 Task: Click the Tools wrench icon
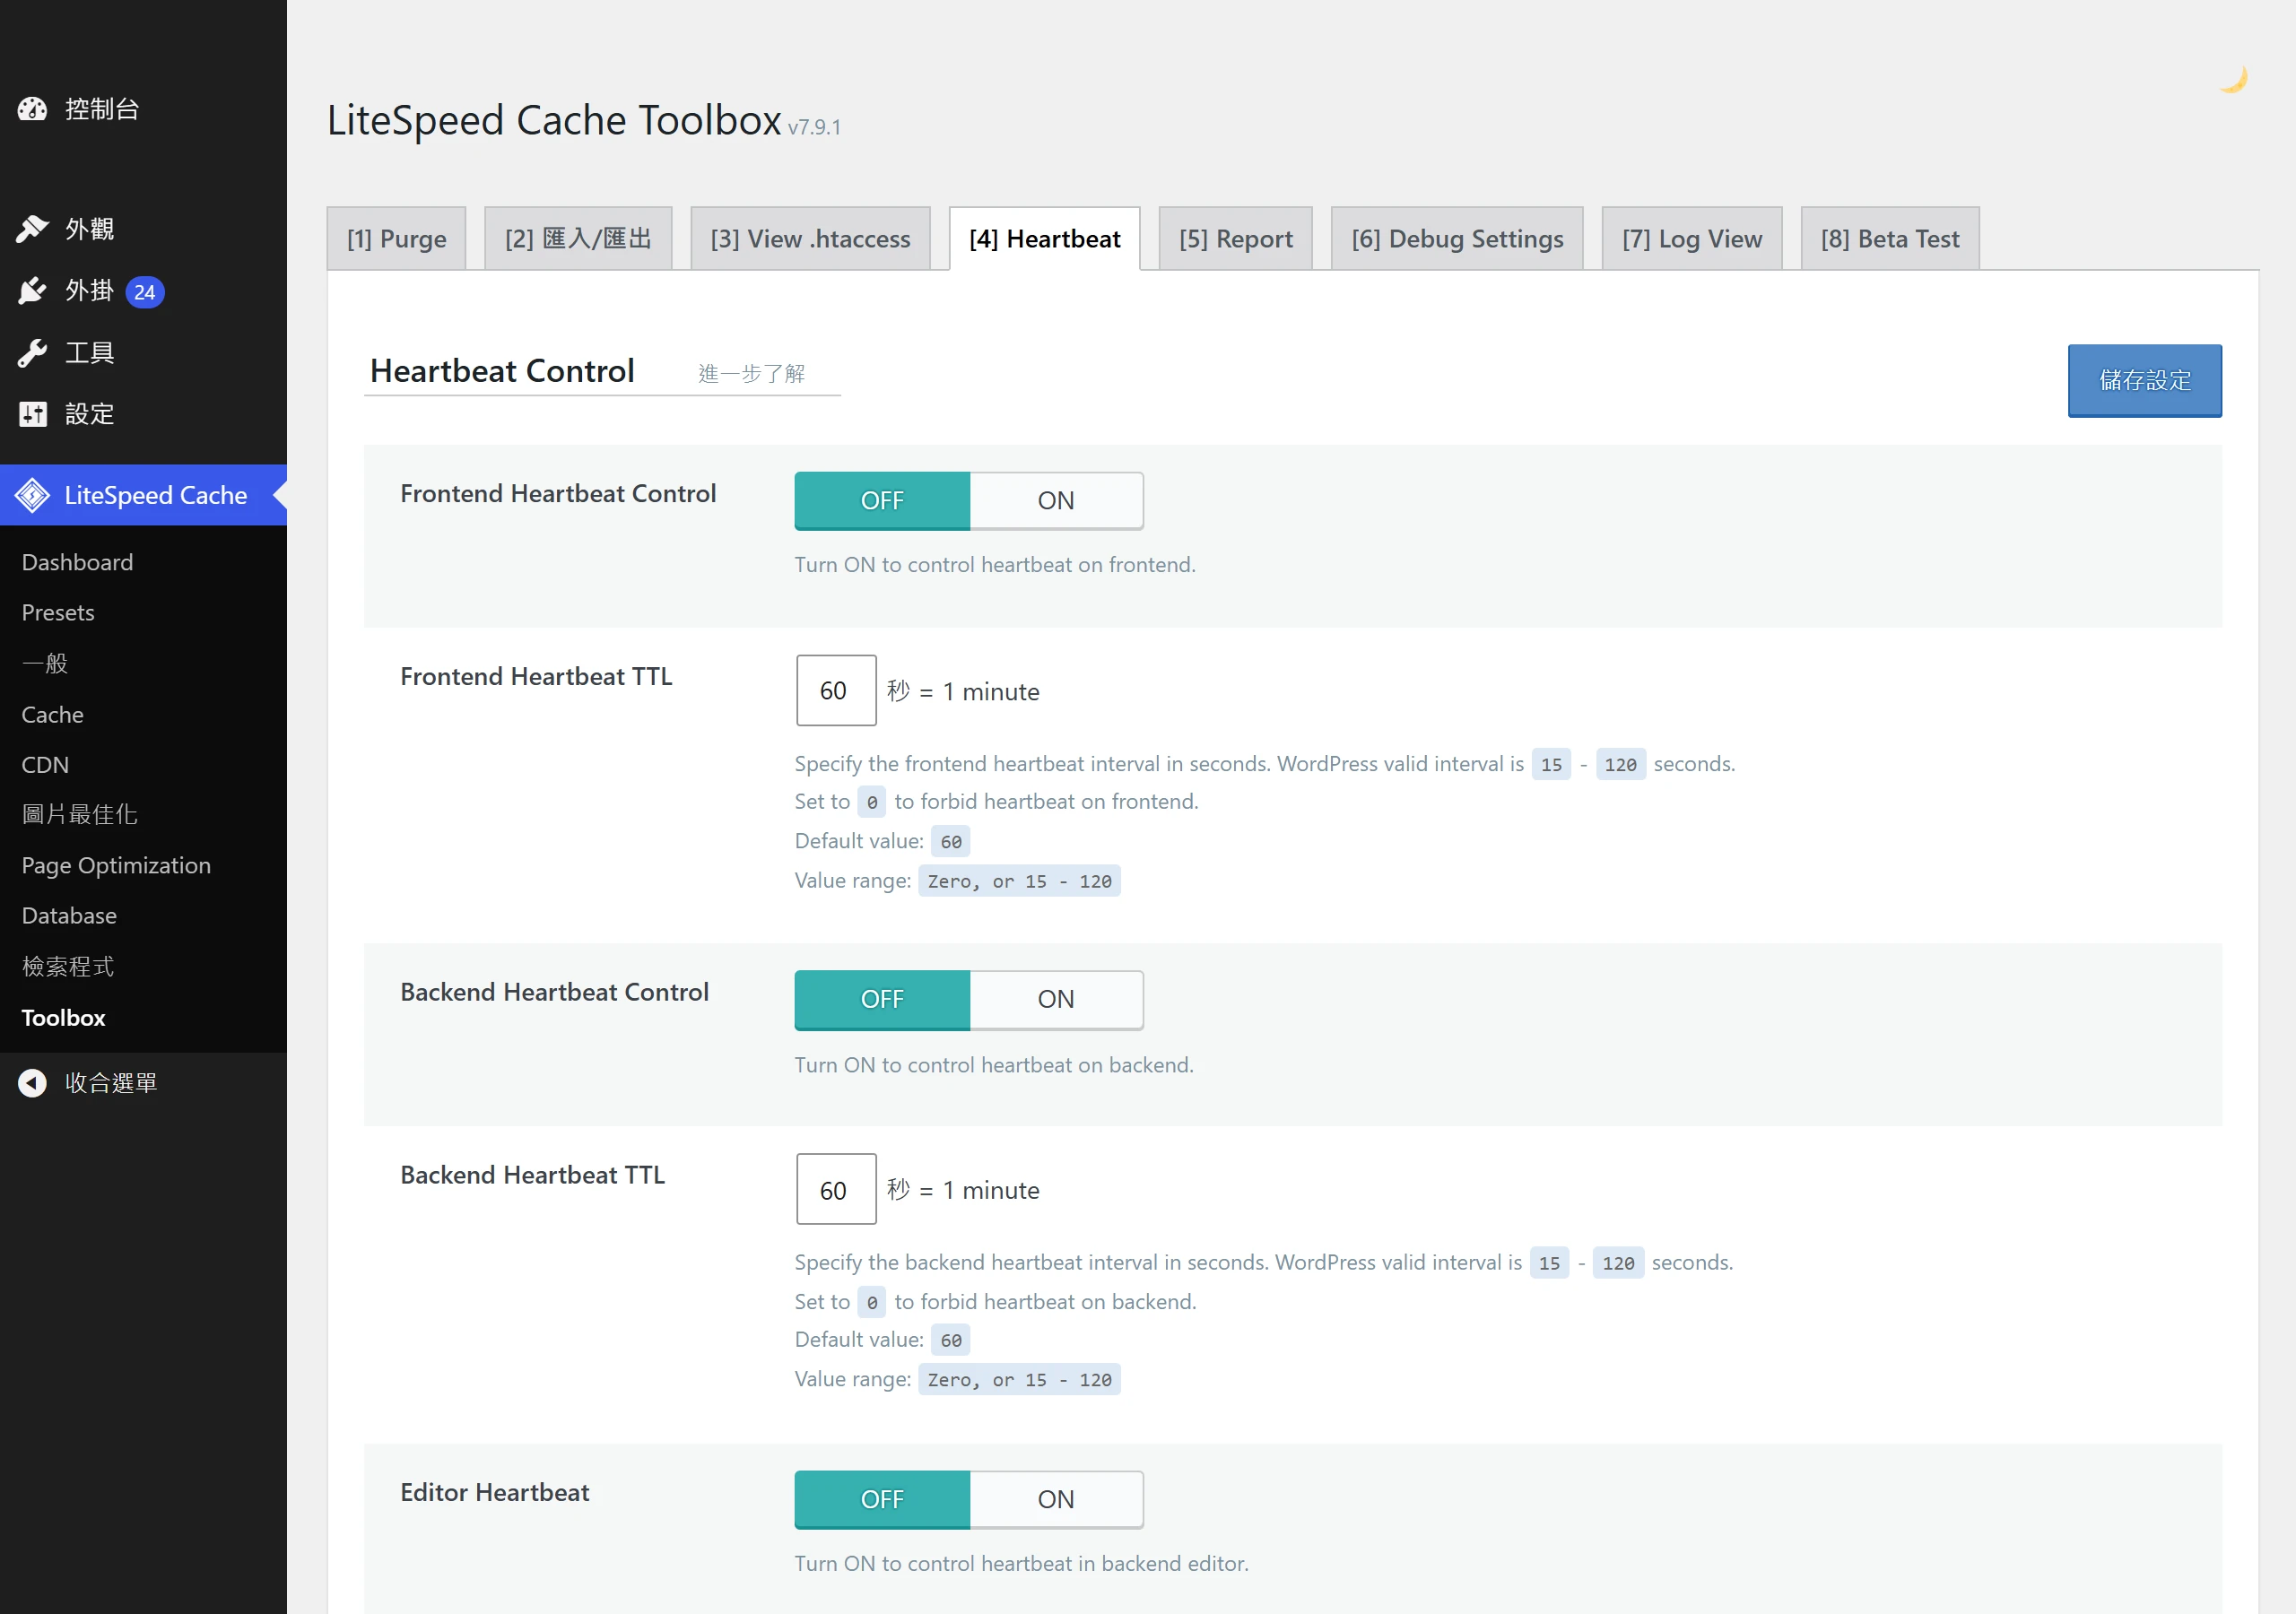pos(32,353)
